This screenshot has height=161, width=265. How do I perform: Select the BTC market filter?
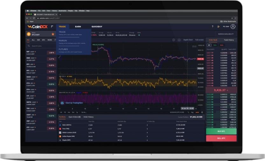coord(44,40)
